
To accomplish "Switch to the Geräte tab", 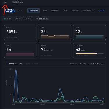I will pyautogui.click(x=44, y=10).
